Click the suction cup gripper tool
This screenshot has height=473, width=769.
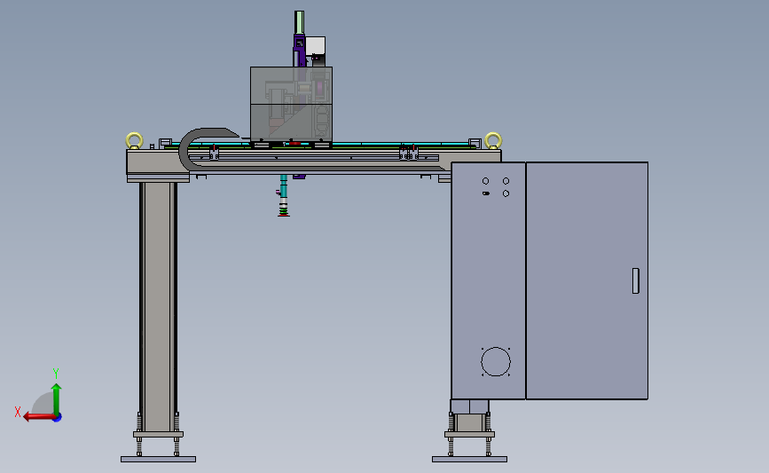[x=284, y=196]
